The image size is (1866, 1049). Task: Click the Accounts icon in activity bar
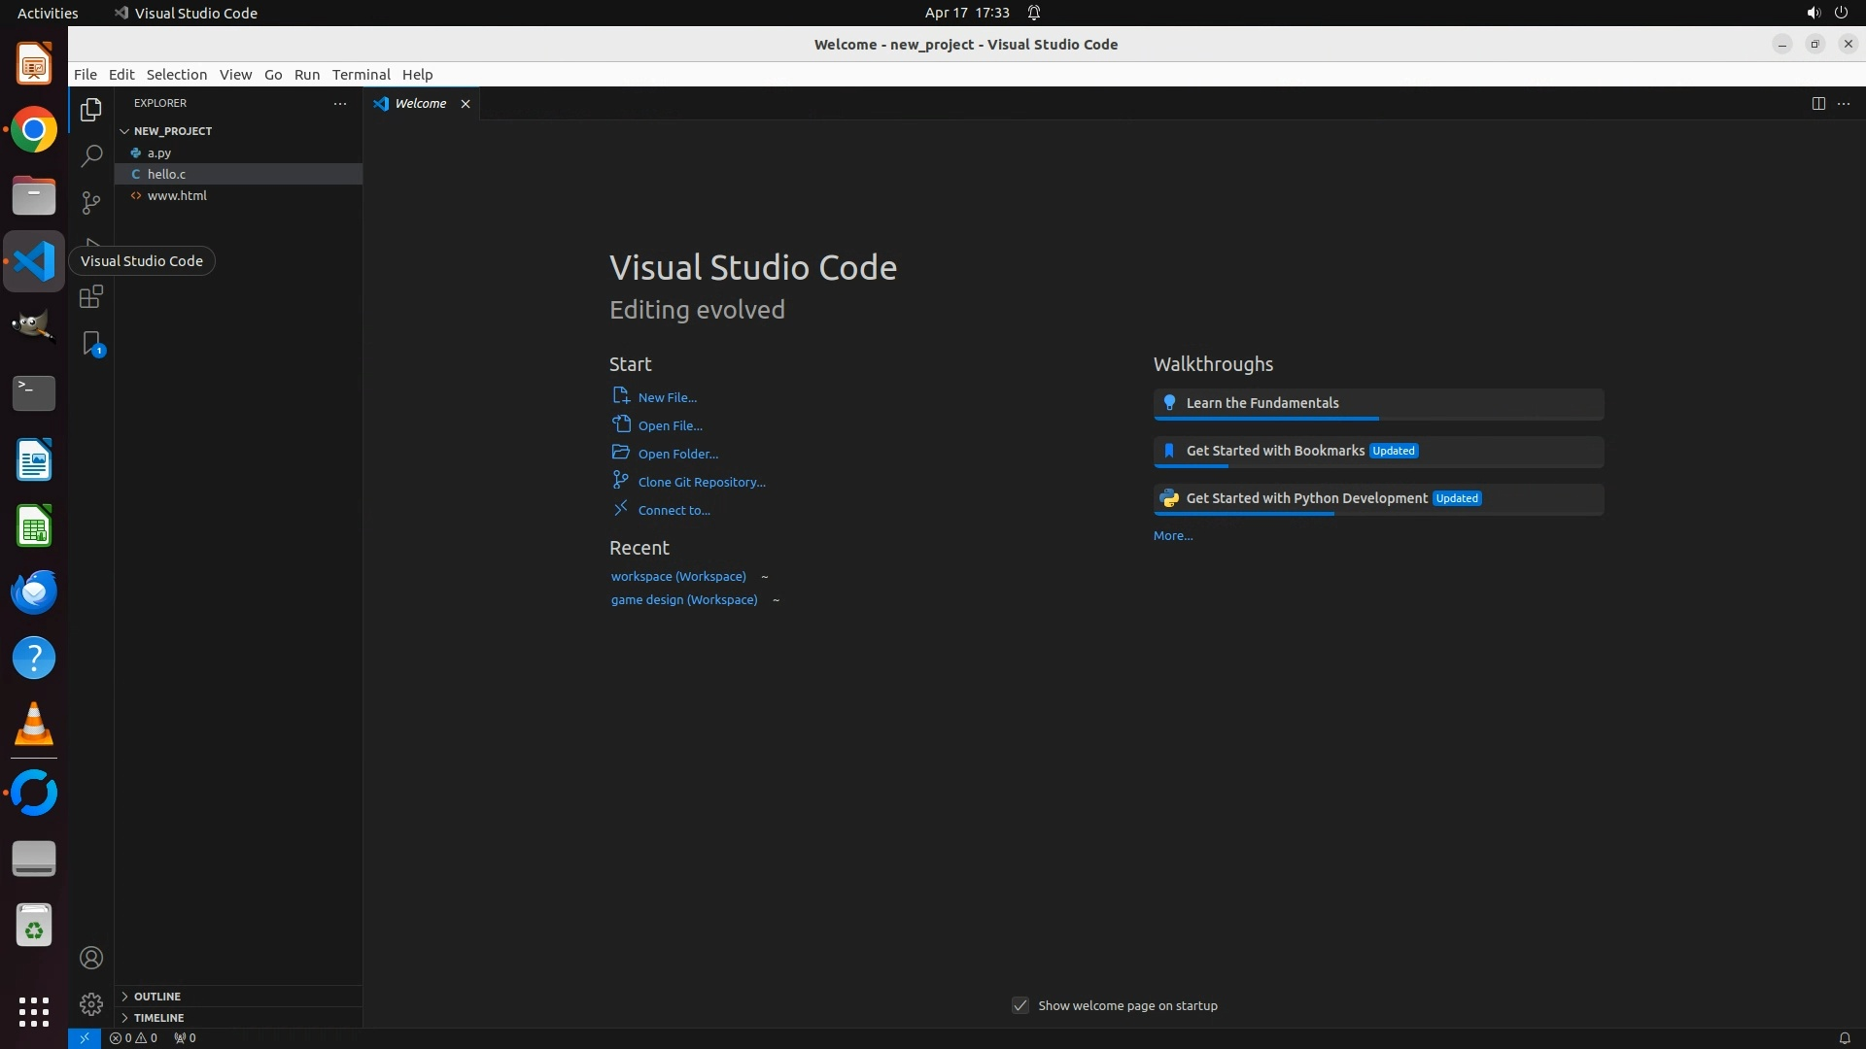91,958
